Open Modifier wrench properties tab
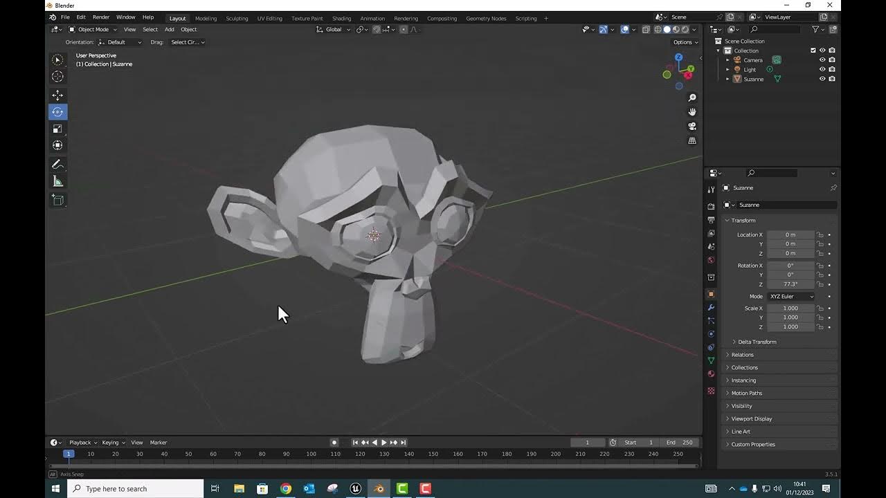Image resolution: width=886 pixels, height=498 pixels. (711, 307)
